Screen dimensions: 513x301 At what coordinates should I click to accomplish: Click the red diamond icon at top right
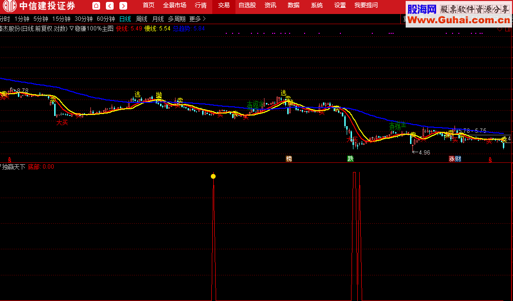coord(499,29)
